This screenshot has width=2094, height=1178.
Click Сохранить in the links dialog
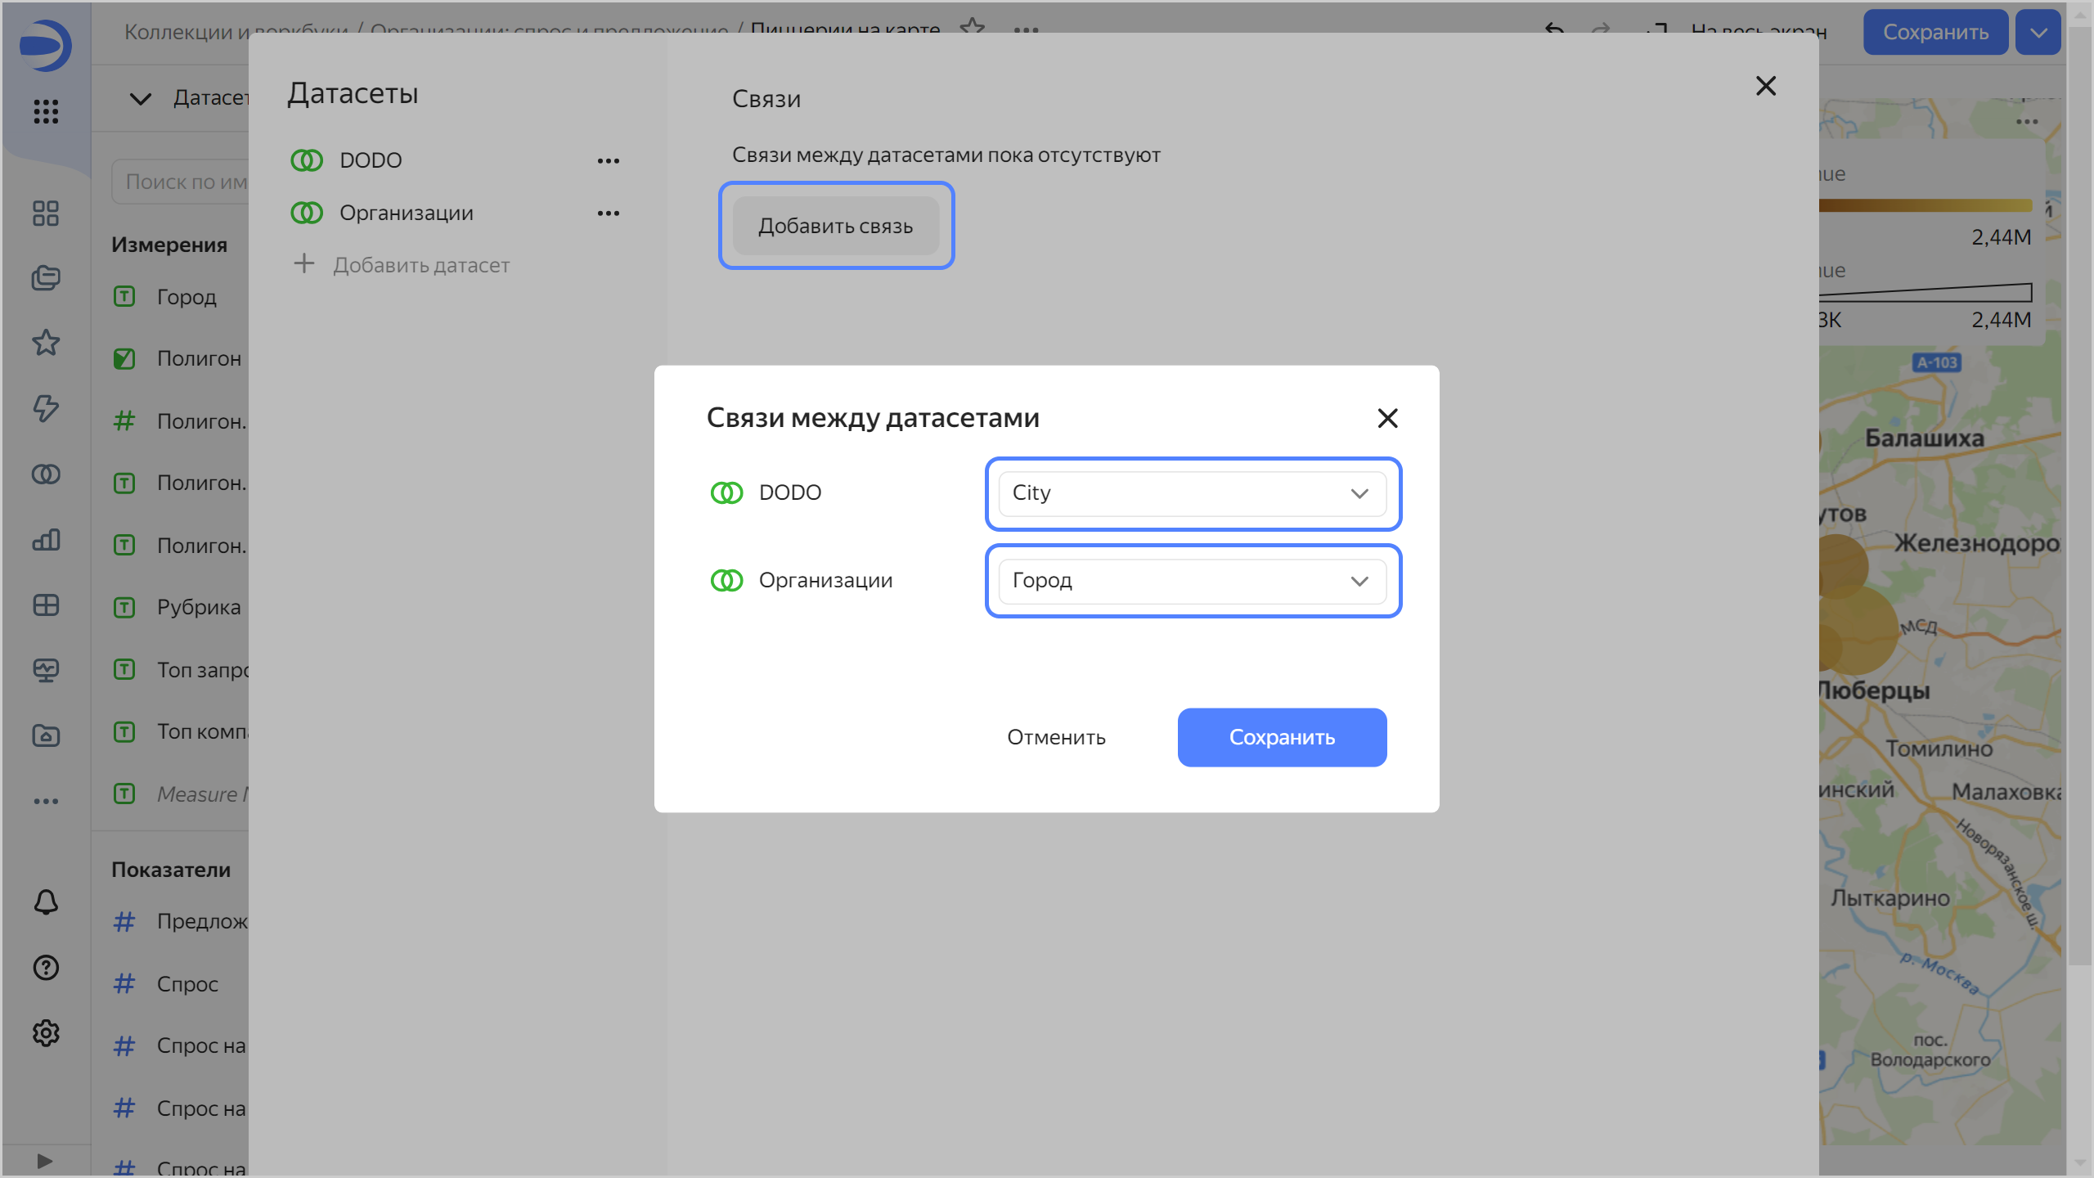(x=1281, y=737)
